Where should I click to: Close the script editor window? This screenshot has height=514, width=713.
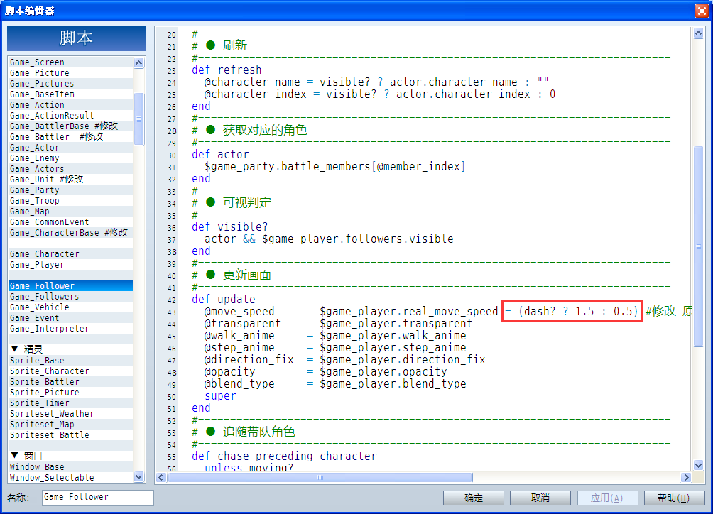(702, 11)
